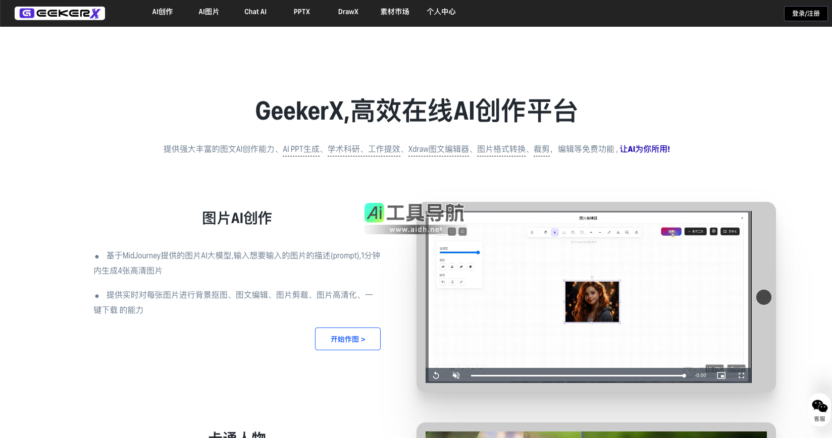This screenshot has width=832, height=438.
Task: Open the 个人中心 menu
Action: pos(441,12)
